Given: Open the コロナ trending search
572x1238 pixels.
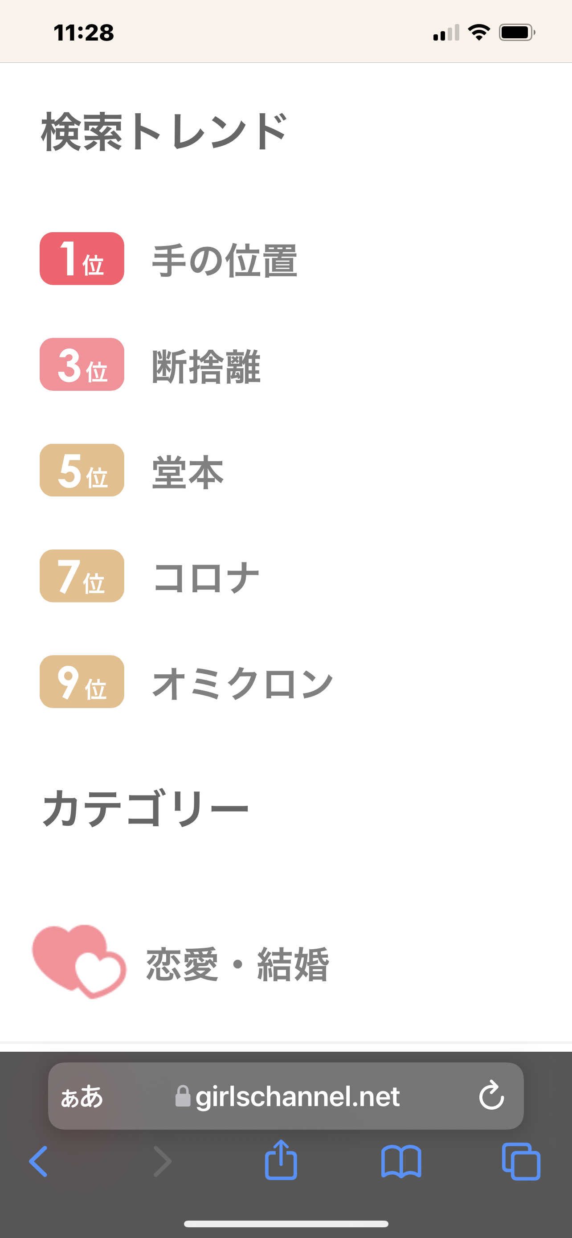Looking at the screenshot, I should pos(207,577).
